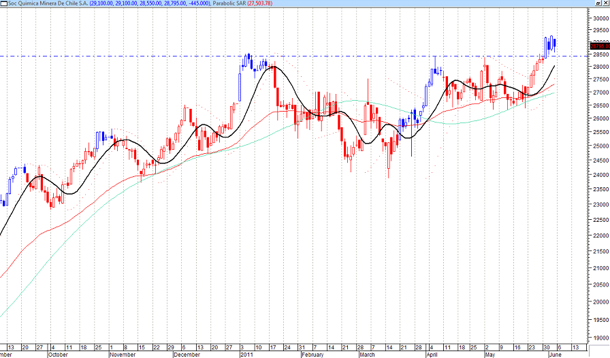The width and height of the screenshot is (610, 358).
Task: Click the 24000 price axis label
Action: (601, 175)
